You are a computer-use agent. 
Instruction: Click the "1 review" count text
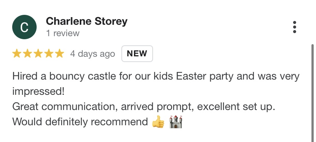pyautogui.click(x=63, y=33)
